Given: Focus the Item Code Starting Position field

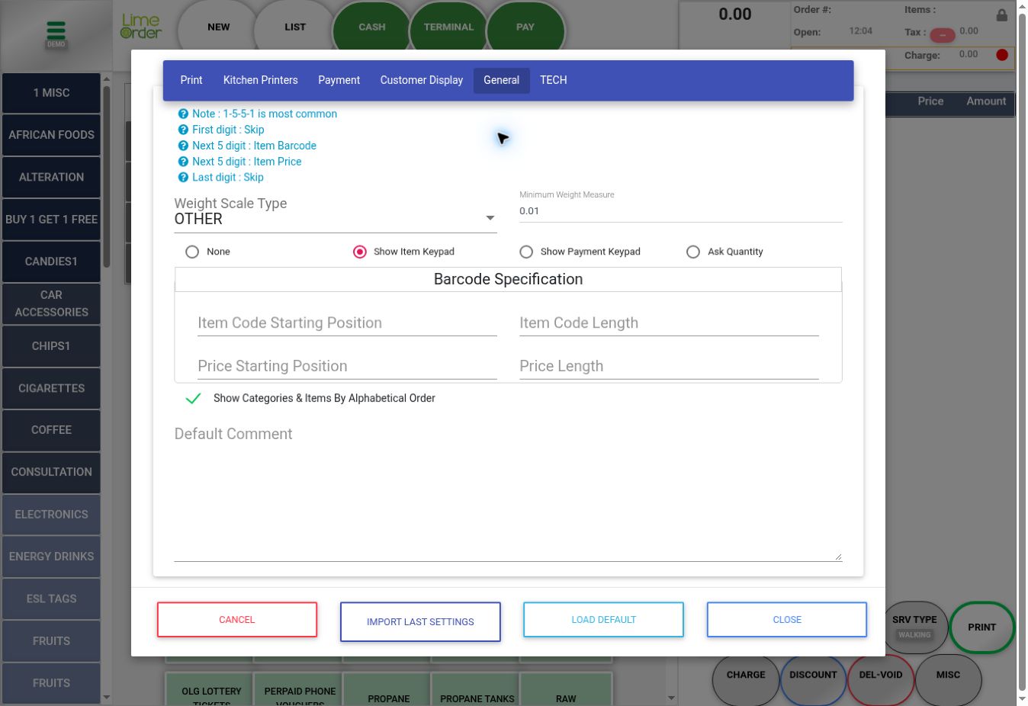Looking at the screenshot, I should pos(348,323).
